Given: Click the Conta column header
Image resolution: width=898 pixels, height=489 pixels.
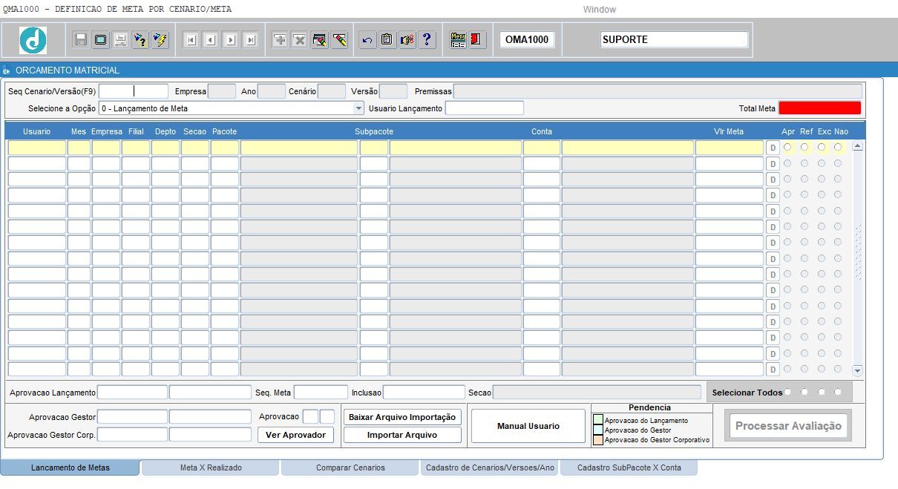Looking at the screenshot, I should [x=542, y=131].
